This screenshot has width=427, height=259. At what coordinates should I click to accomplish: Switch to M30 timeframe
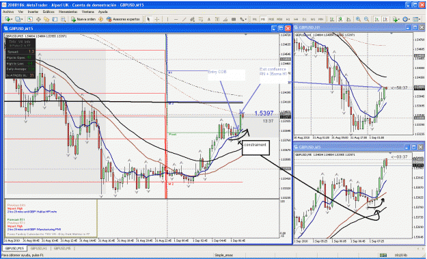[x=279, y=19]
